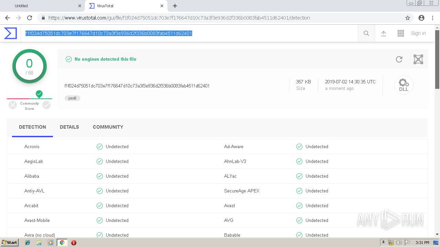Click the green check next to Acronis
This screenshot has height=247, width=440.
(100, 146)
